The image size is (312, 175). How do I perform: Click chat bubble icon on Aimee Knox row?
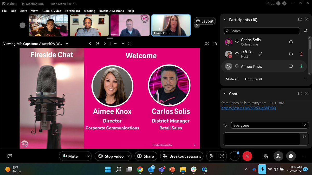click(x=291, y=66)
